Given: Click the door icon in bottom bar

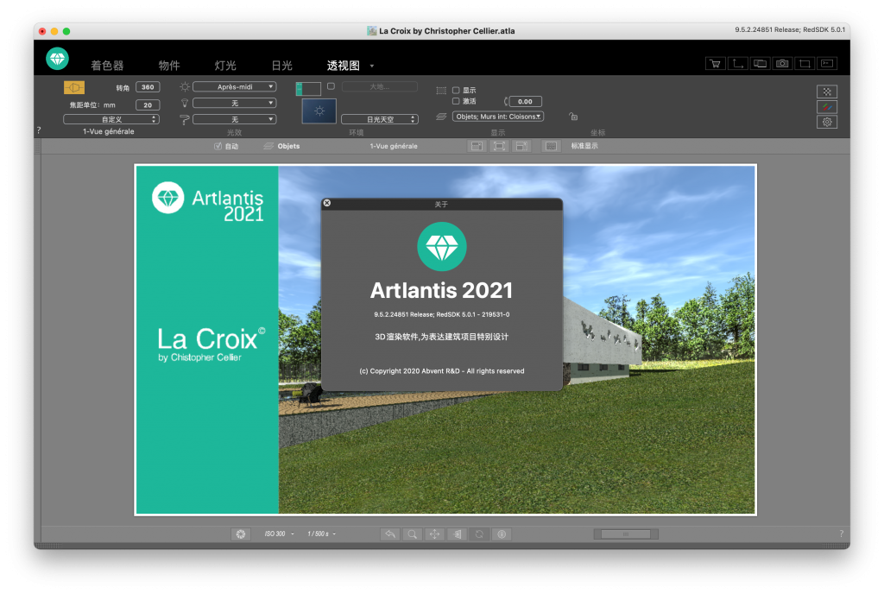Looking at the screenshot, I should click(458, 534).
